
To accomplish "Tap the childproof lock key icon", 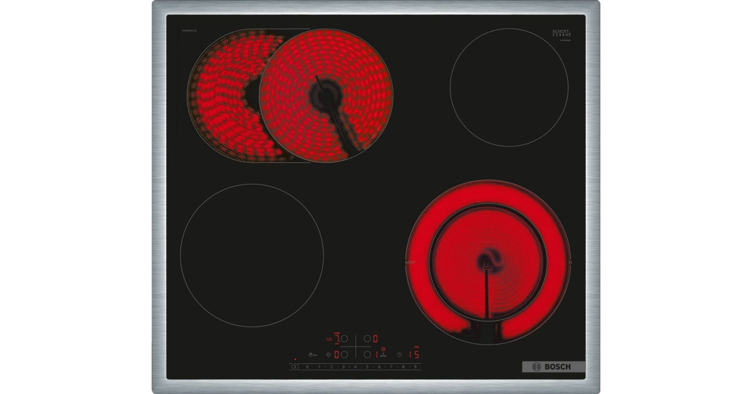I will tap(312, 355).
